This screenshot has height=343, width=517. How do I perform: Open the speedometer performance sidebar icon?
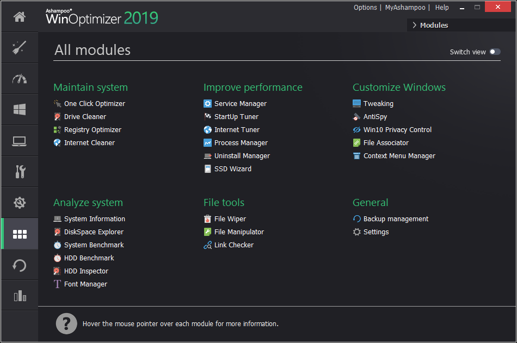(20, 79)
